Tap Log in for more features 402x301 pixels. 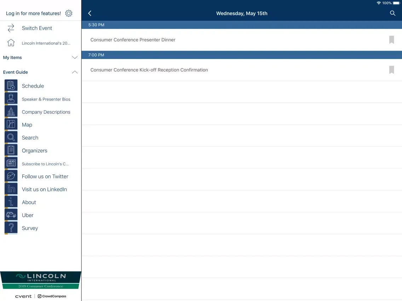(x=33, y=13)
